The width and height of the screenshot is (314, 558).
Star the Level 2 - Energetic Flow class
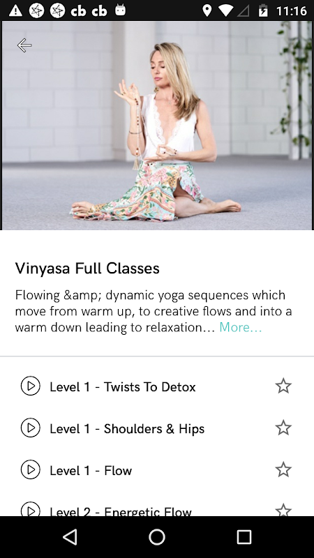pyautogui.click(x=283, y=510)
